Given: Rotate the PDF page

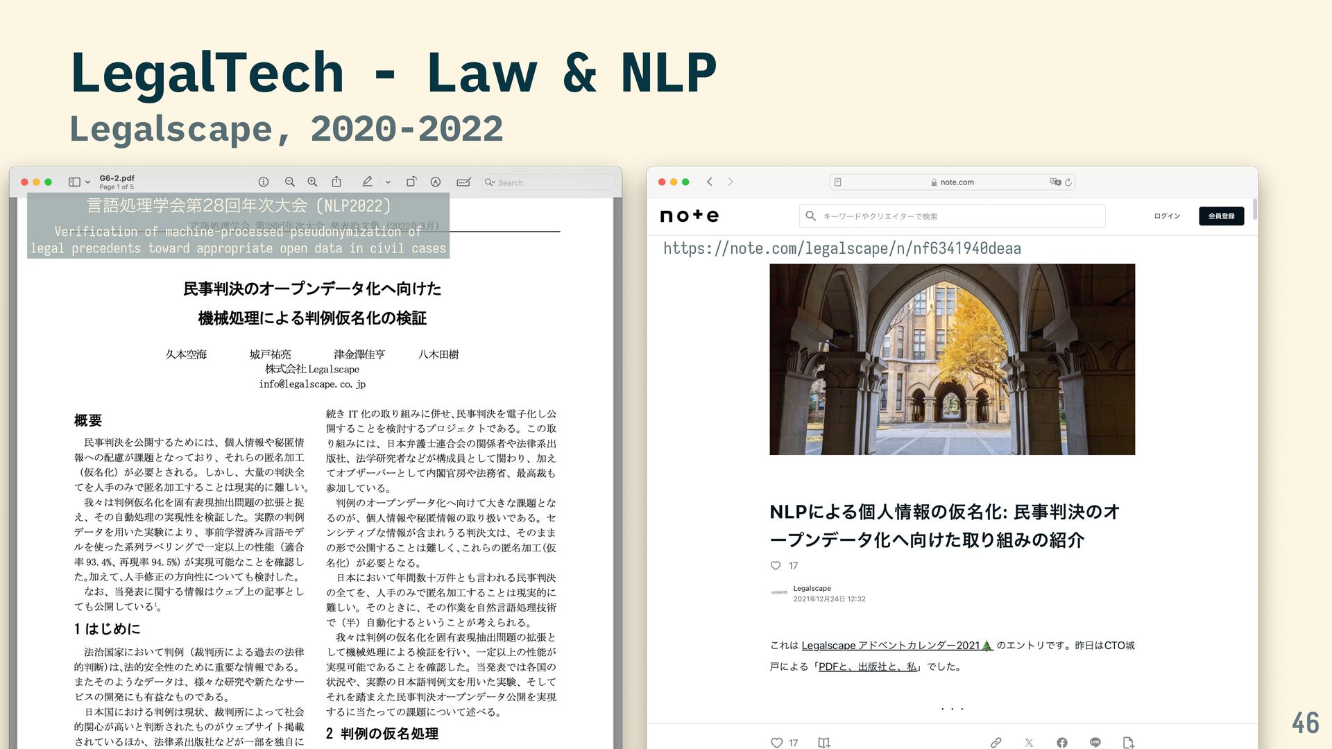Looking at the screenshot, I should pyautogui.click(x=411, y=182).
